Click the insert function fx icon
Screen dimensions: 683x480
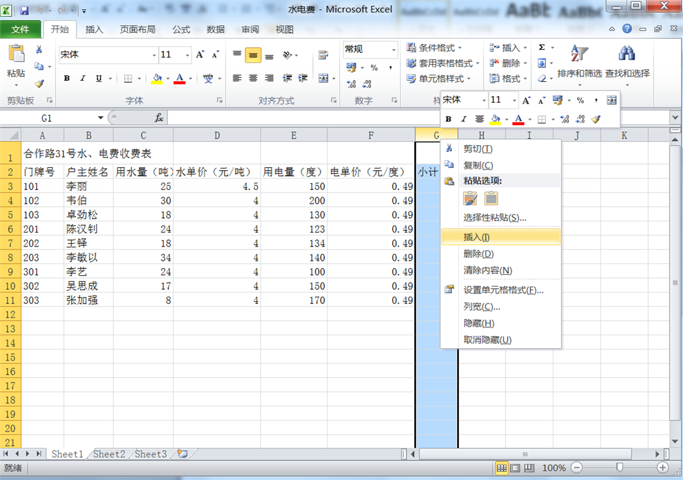[x=159, y=118]
